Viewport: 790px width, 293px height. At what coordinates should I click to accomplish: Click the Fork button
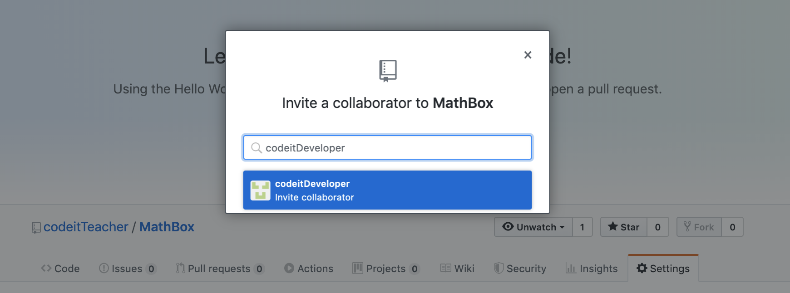(x=699, y=227)
